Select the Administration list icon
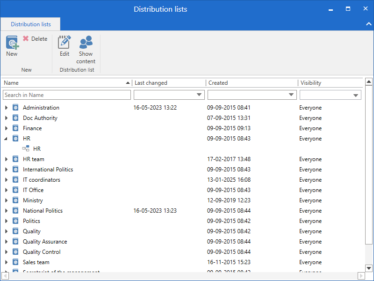Viewport: 374px width, 281px height. click(15, 108)
